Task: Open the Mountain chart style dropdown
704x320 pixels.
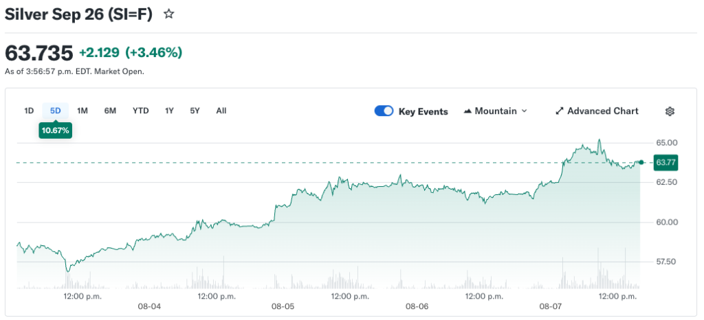Action: (x=495, y=111)
